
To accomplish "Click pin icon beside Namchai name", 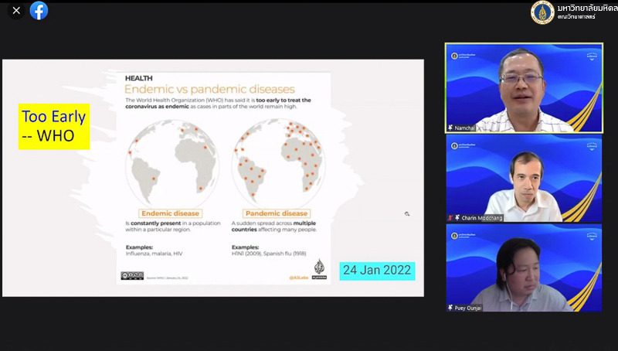I will click(450, 127).
